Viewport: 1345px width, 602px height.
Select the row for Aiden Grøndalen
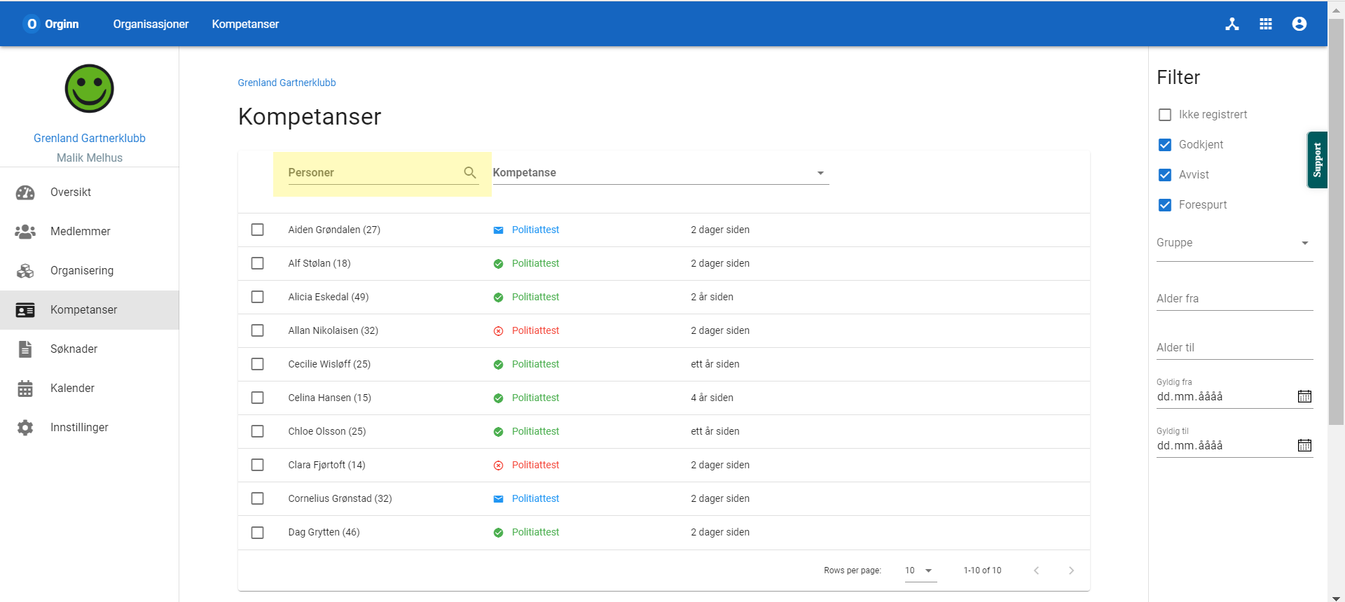[258, 230]
